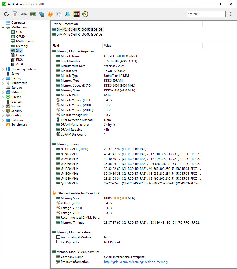This screenshot has width=237, height=269.
Task: Select the Error Detection Method row
Action: click(x=127, y=120)
